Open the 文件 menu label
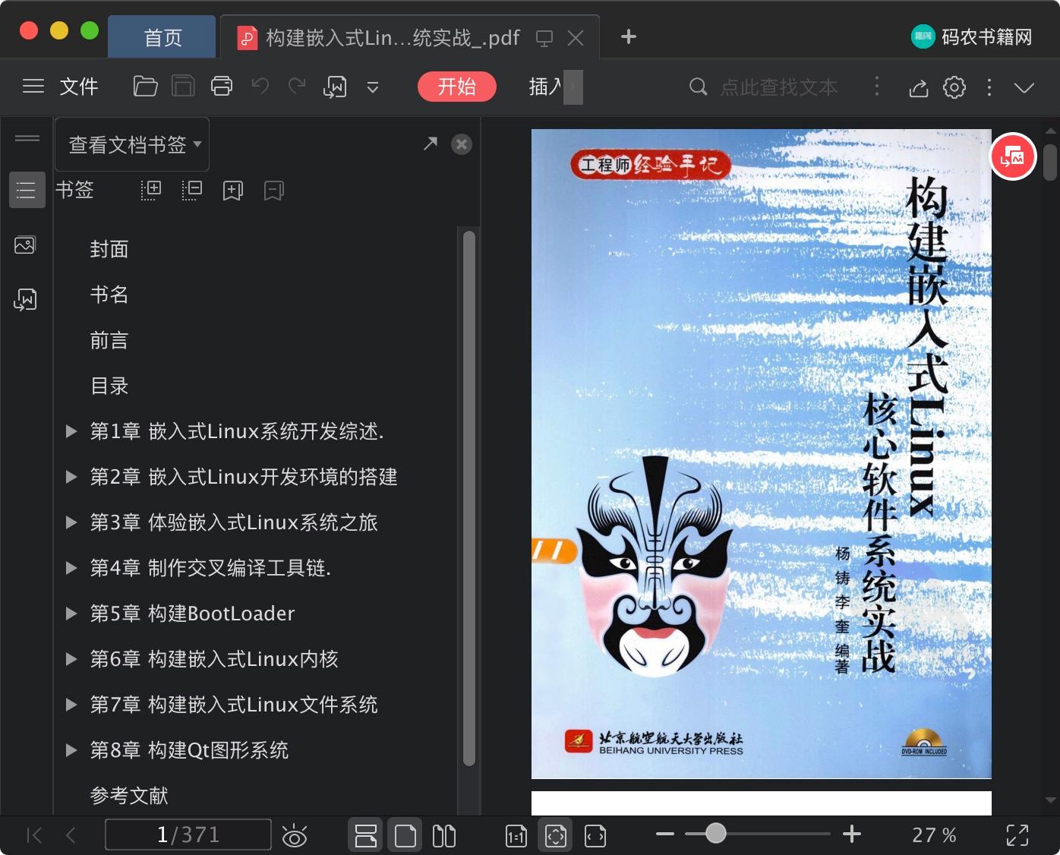The width and height of the screenshot is (1060, 855). tap(79, 87)
